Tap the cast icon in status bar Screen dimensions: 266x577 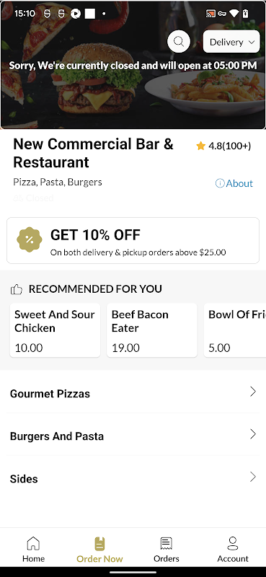click(210, 14)
